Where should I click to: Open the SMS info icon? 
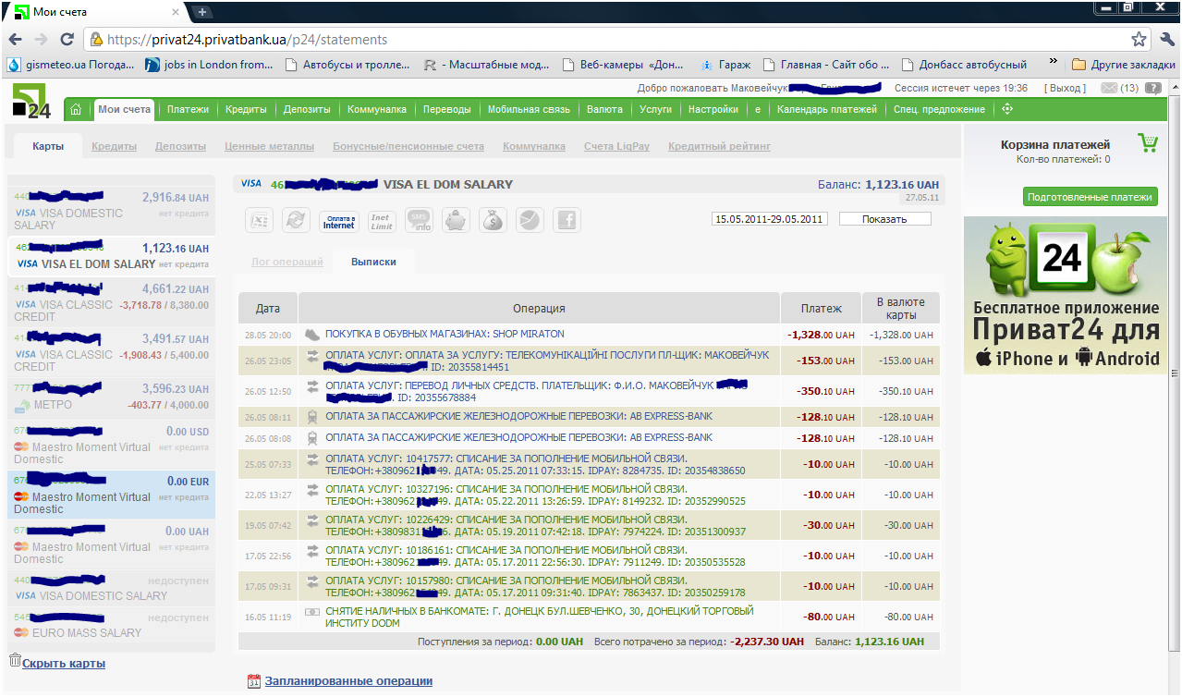(420, 221)
